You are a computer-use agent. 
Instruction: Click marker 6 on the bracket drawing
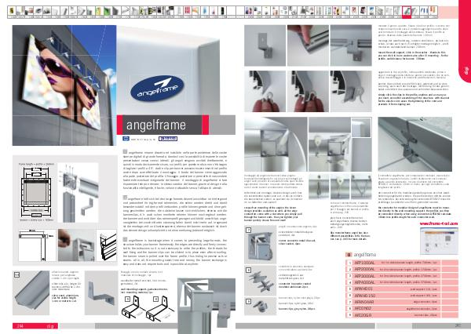tap(155, 299)
